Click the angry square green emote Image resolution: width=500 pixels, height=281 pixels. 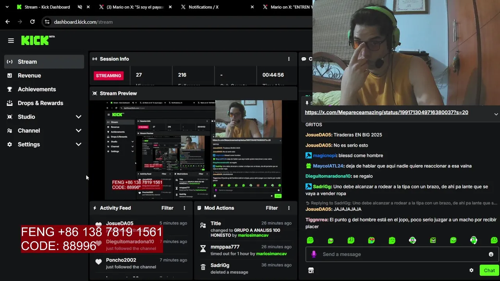coord(433,240)
